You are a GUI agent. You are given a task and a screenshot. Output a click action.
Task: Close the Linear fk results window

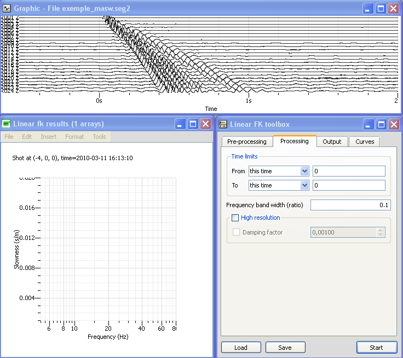[x=205, y=124]
